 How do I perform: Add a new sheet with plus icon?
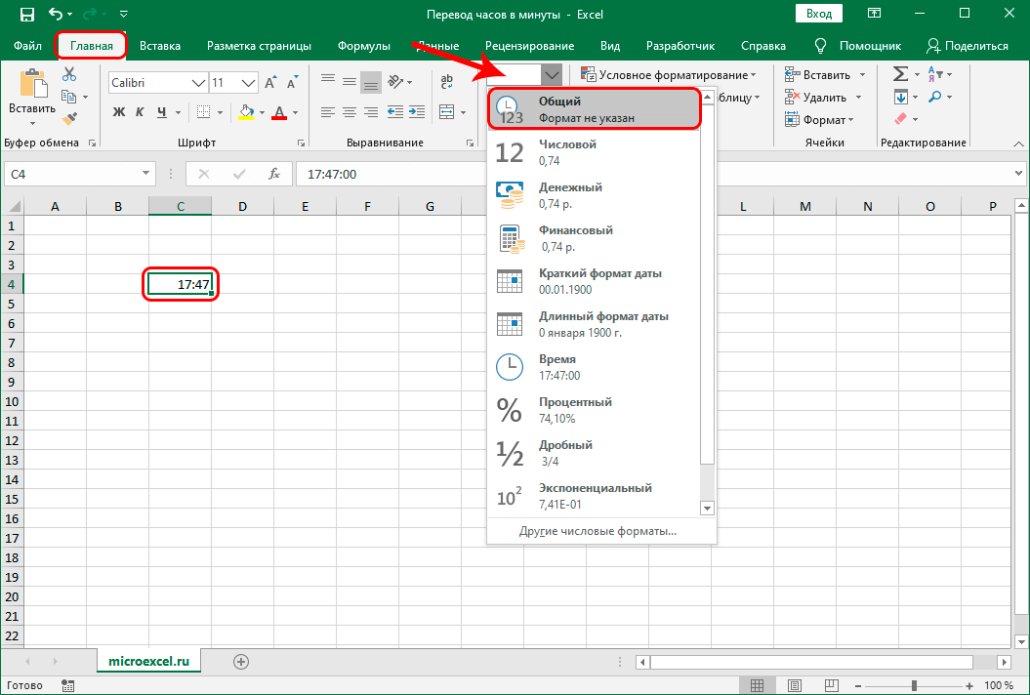pyautogui.click(x=241, y=661)
